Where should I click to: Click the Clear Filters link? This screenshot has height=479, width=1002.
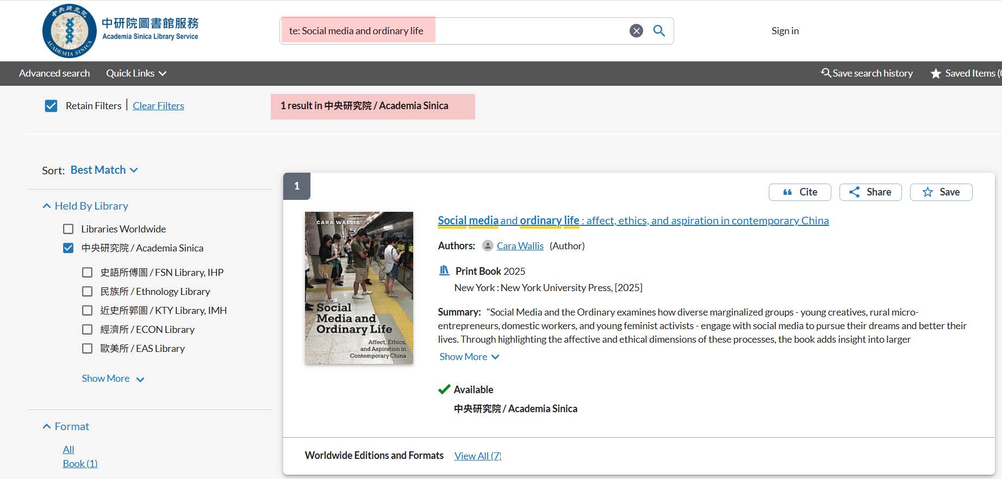click(158, 106)
